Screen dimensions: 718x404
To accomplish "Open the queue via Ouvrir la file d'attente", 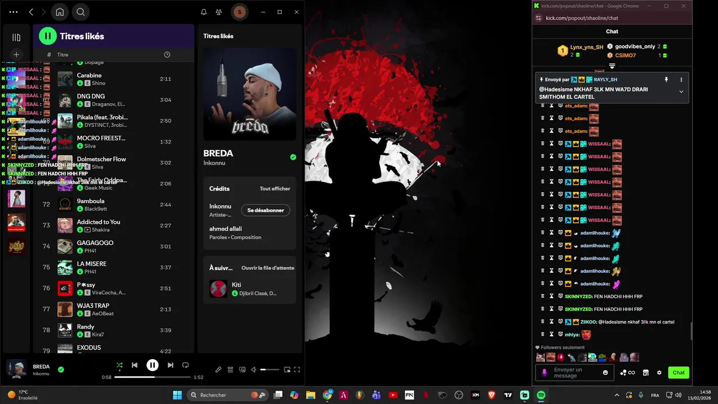I will tap(268, 268).
